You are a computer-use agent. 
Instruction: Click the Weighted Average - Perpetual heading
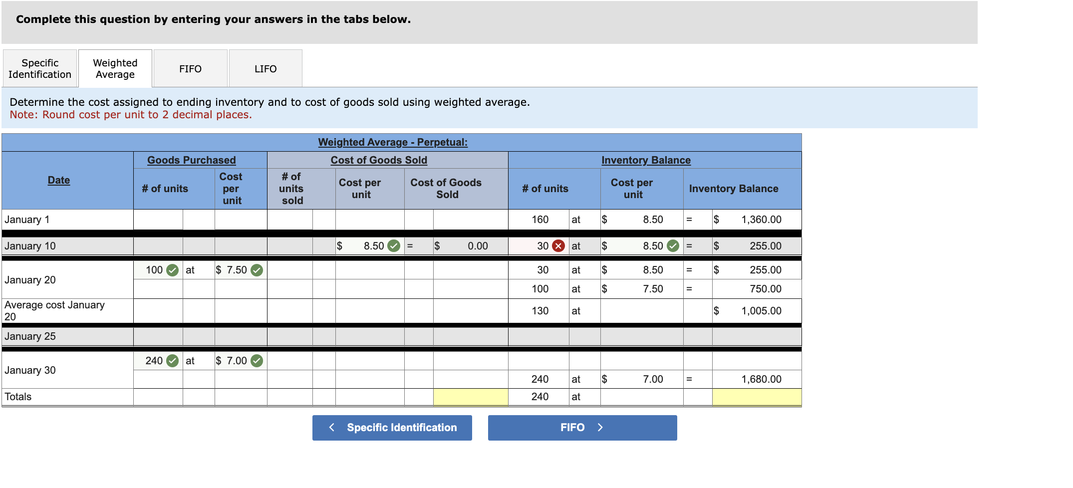tap(393, 143)
